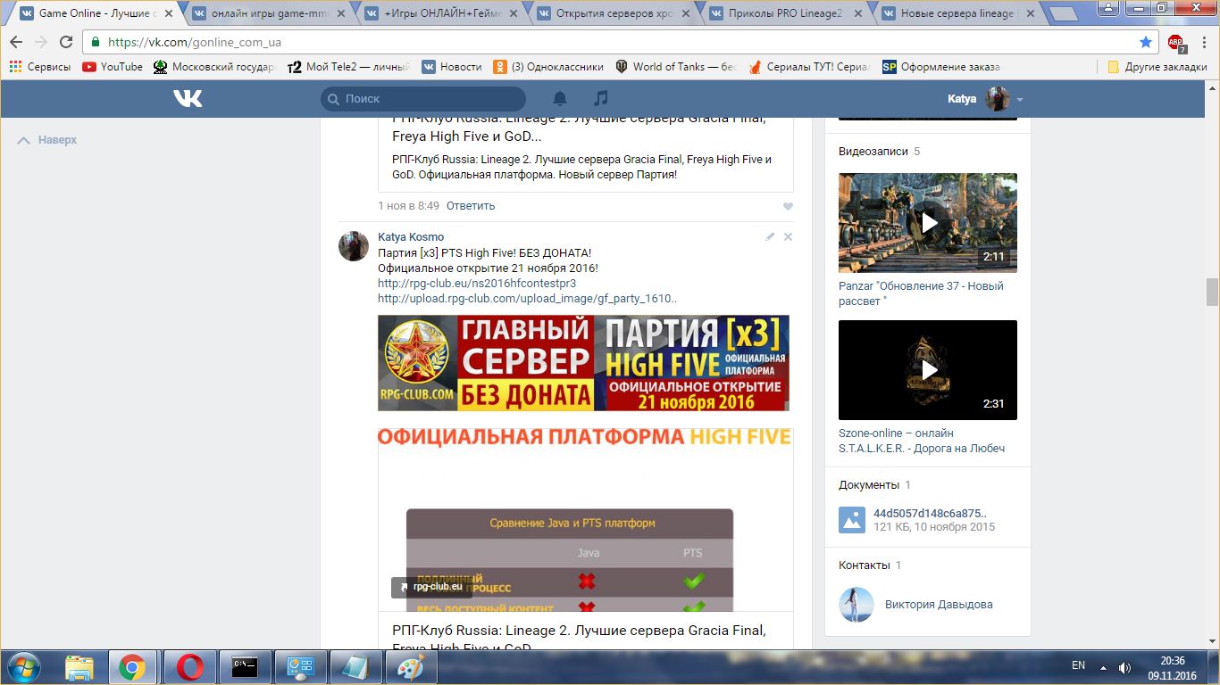Open the Новости VK bookmark

tap(452, 67)
